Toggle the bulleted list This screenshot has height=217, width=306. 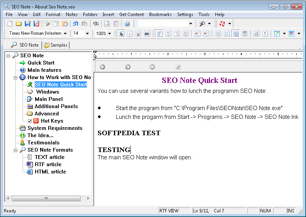(218, 34)
